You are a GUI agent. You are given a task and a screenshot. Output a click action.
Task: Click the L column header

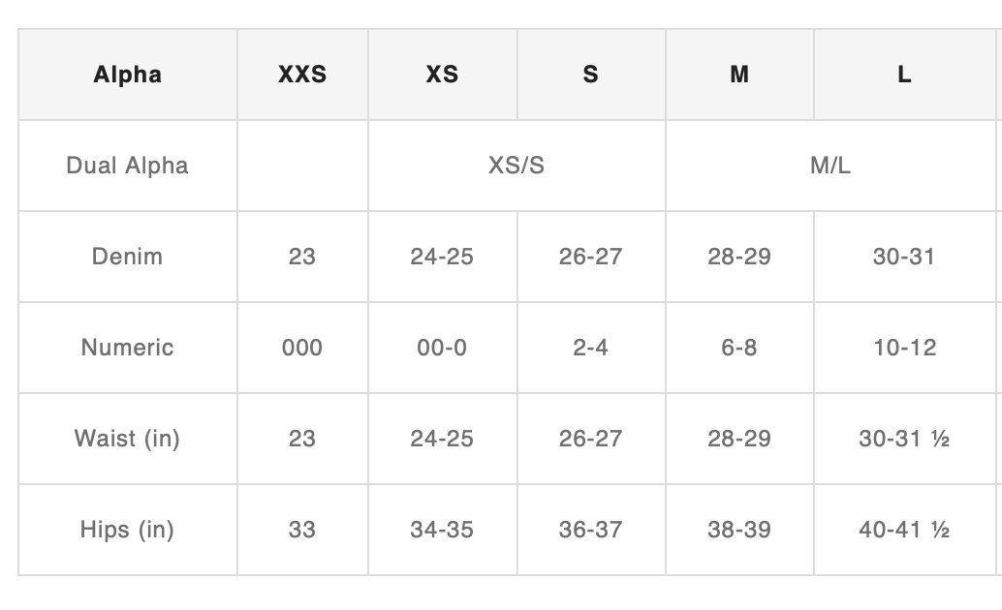904,75
